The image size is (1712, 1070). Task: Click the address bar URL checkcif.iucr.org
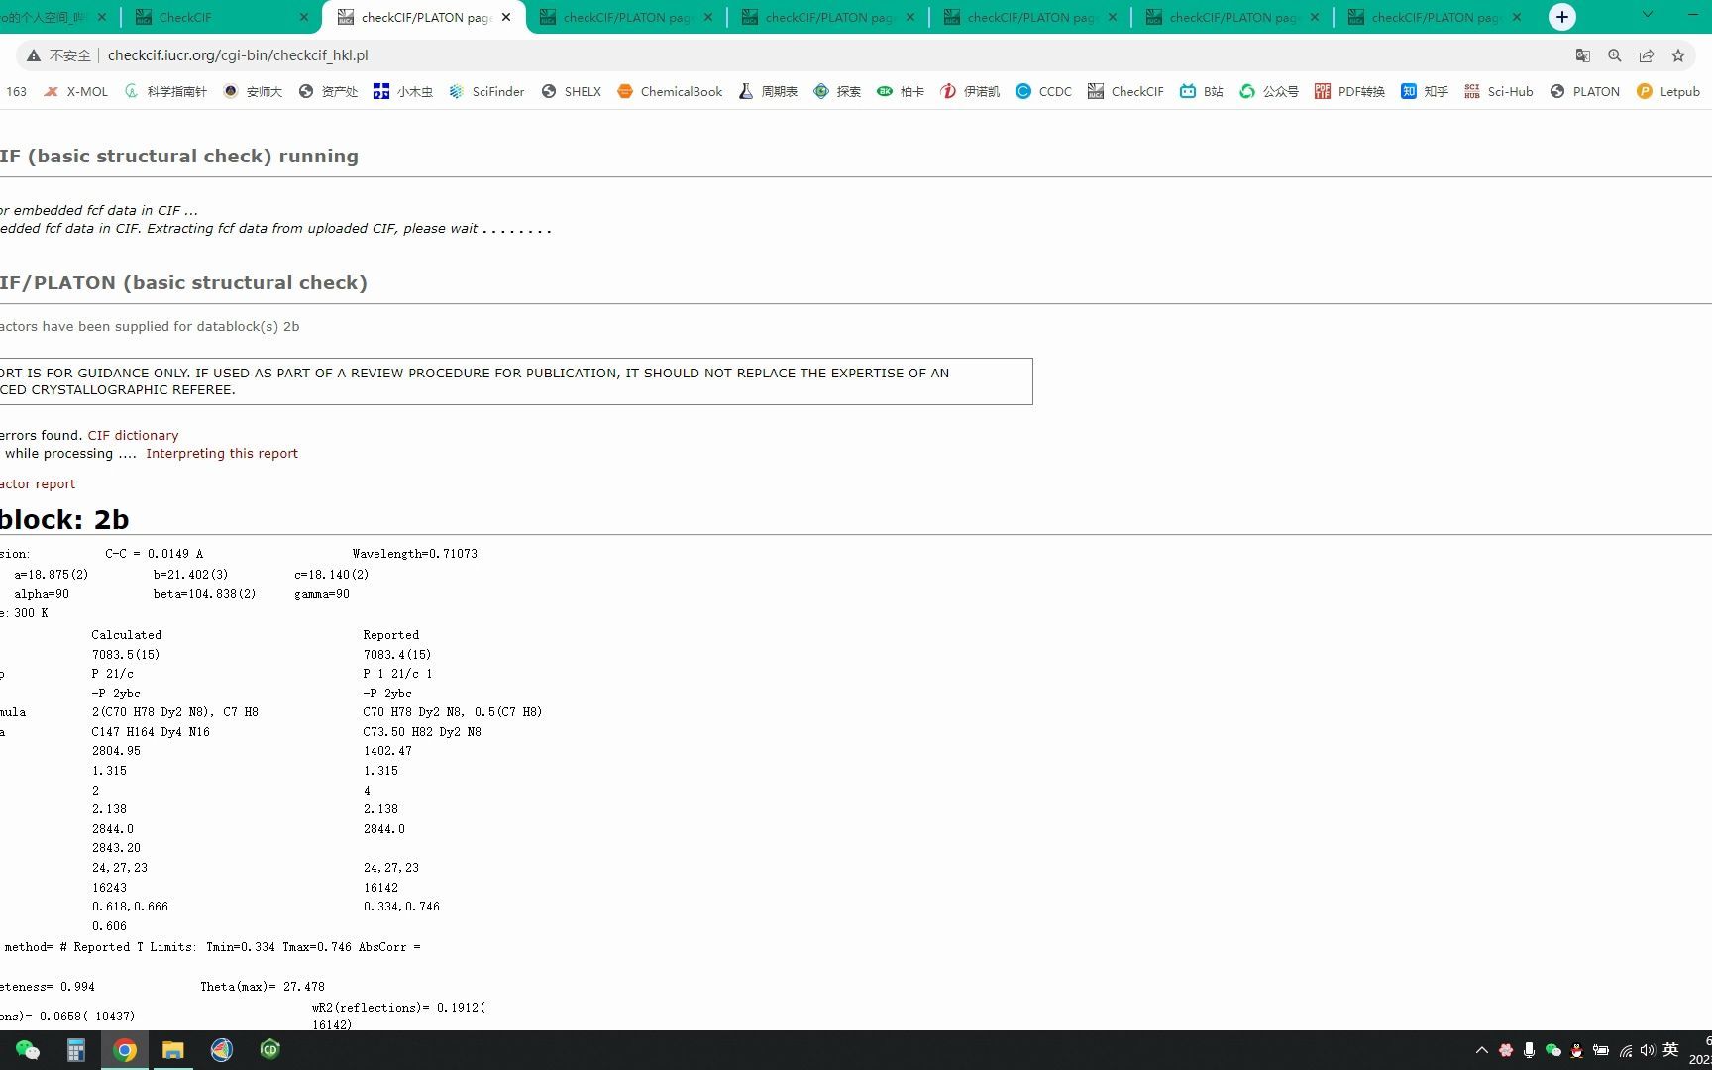tap(238, 55)
